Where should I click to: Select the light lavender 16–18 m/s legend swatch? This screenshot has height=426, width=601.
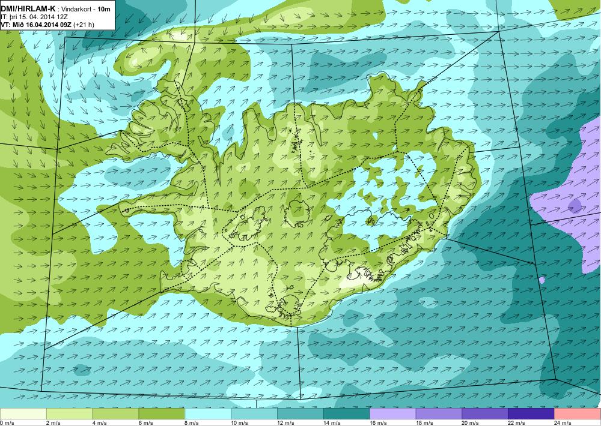pos(393,414)
